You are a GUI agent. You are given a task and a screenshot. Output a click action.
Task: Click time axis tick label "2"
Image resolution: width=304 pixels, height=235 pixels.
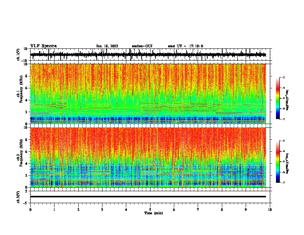click(78, 210)
